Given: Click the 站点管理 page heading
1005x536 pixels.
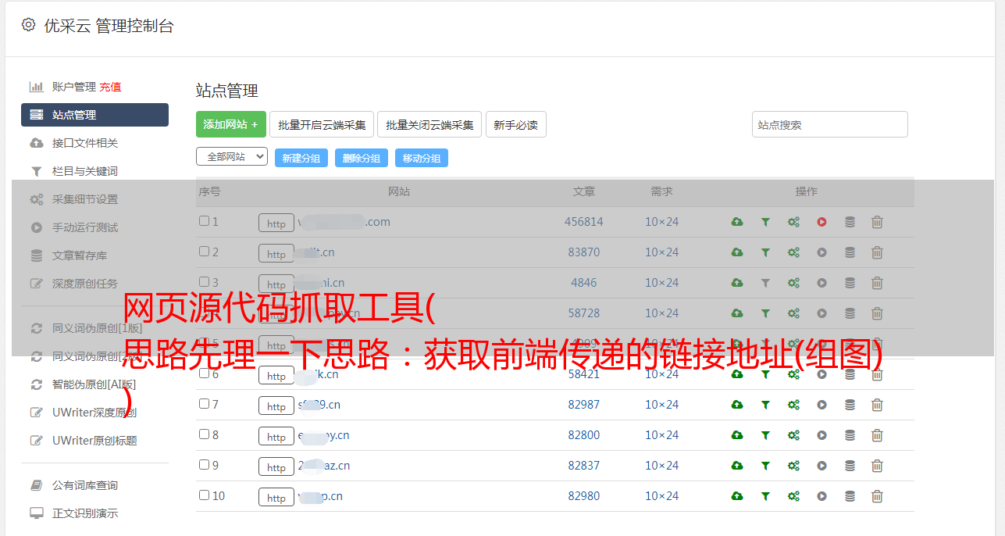Looking at the screenshot, I should pos(227,91).
